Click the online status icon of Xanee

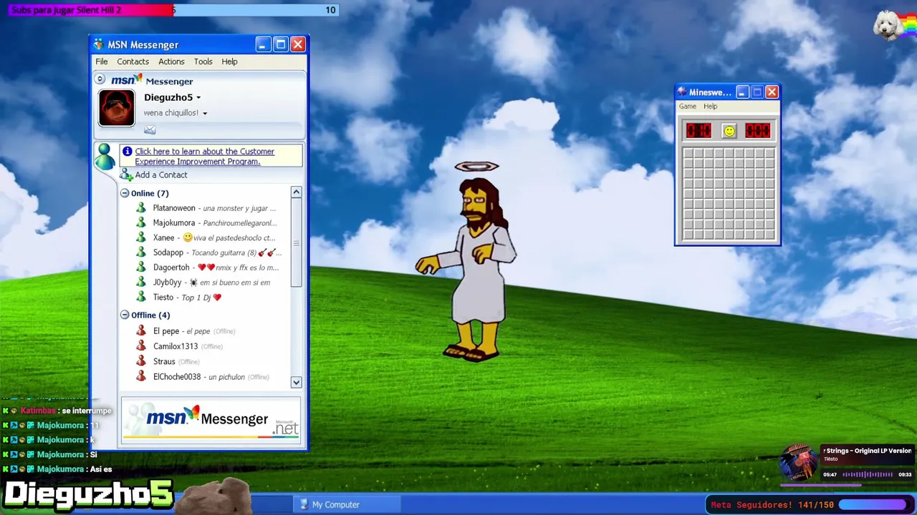tap(141, 237)
